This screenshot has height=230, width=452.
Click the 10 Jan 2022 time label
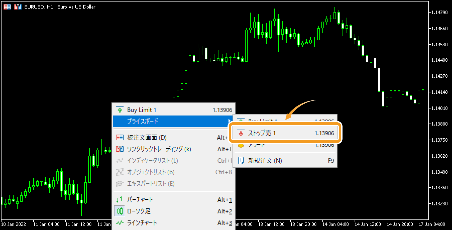point(14,224)
